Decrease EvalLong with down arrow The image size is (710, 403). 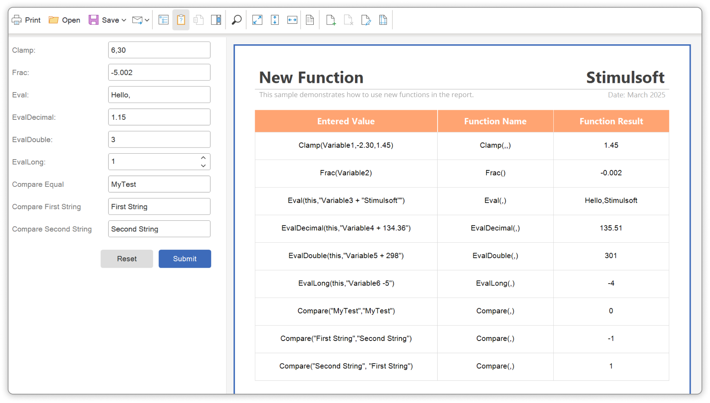(x=203, y=166)
